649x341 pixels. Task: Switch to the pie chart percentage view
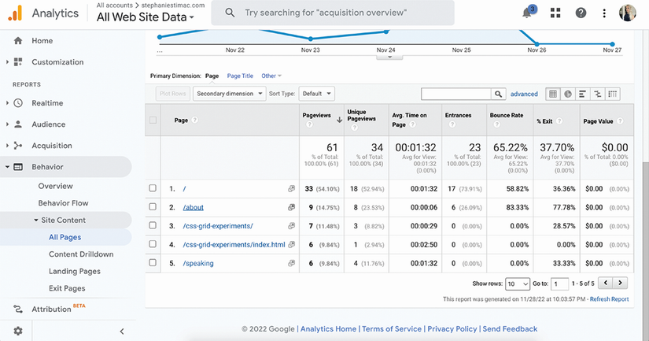pyautogui.click(x=567, y=94)
